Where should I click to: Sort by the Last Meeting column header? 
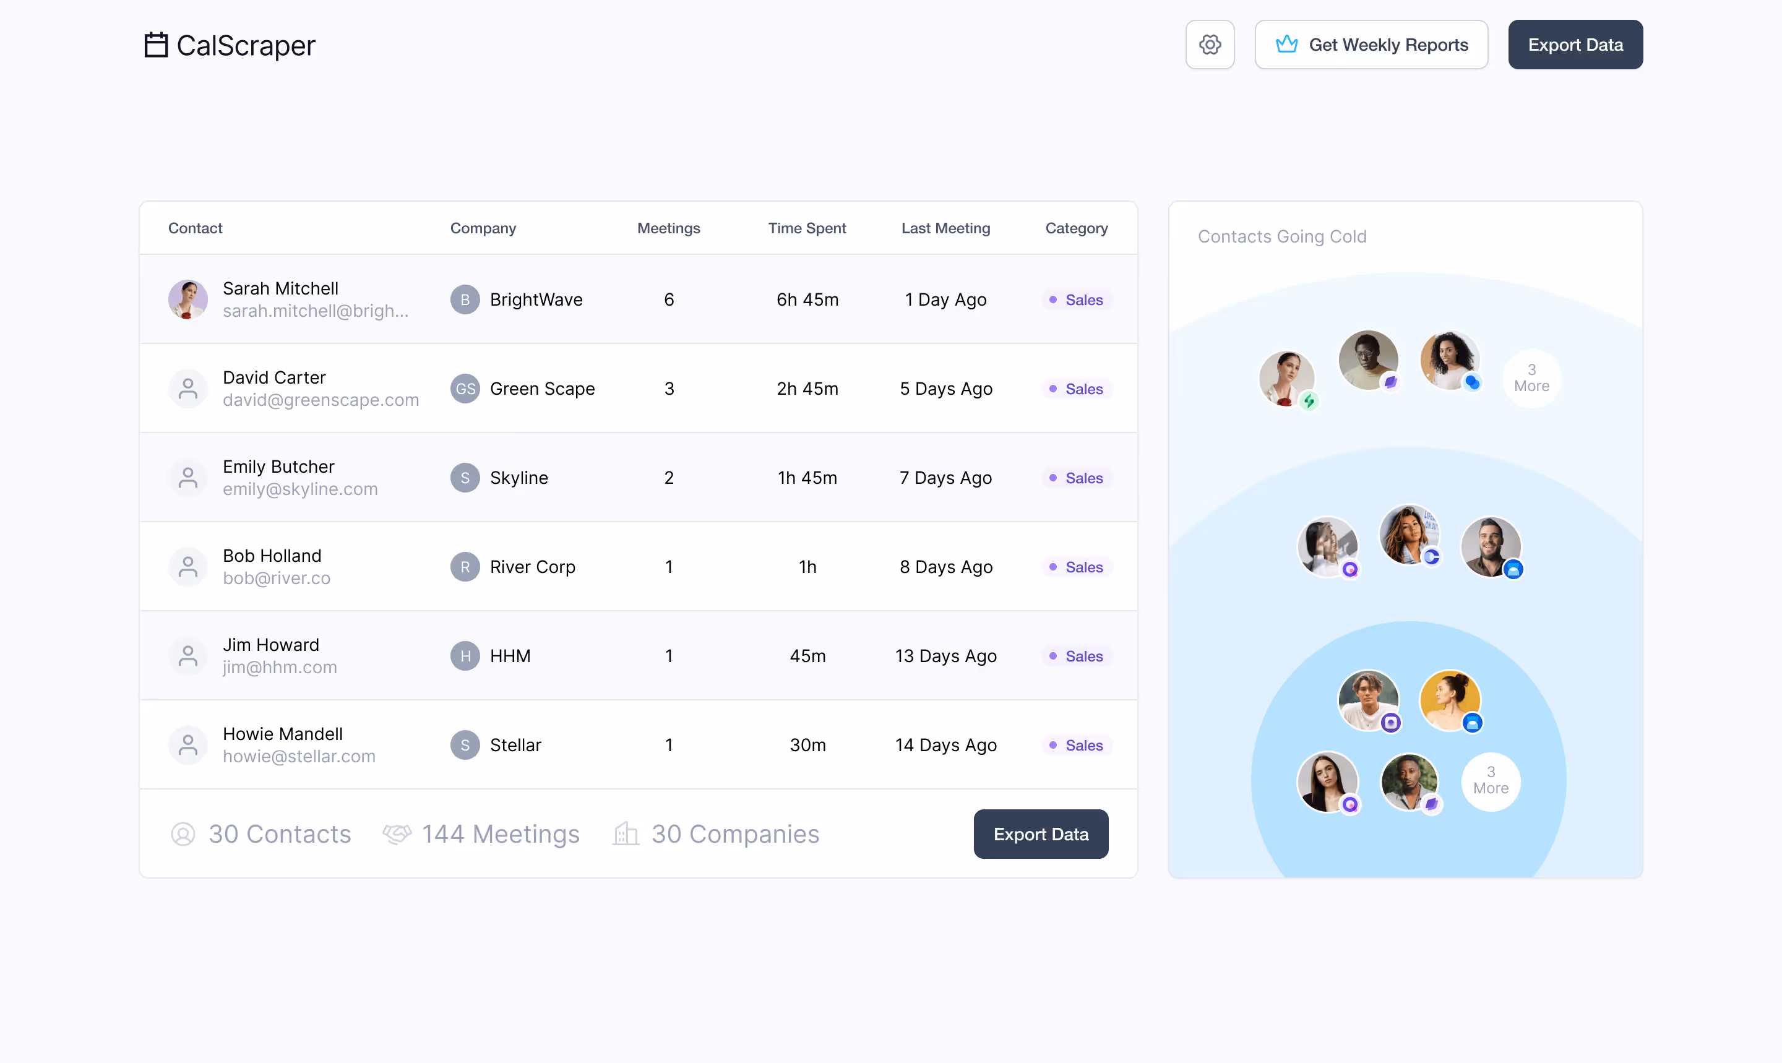(x=945, y=228)
